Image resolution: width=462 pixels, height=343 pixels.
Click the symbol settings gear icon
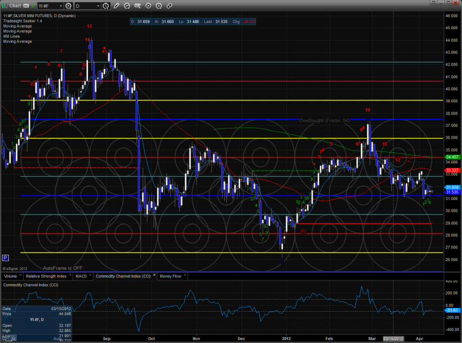click(68, 6)
